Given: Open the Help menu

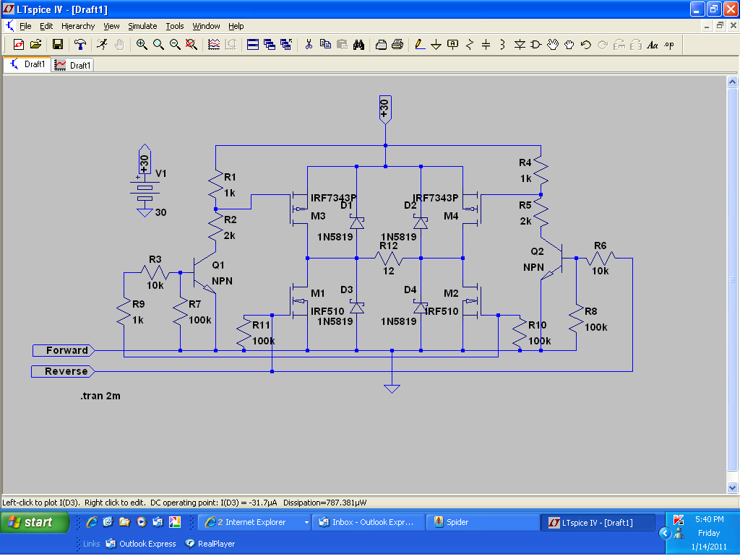Looking at the screenshot, I should 236,26.
